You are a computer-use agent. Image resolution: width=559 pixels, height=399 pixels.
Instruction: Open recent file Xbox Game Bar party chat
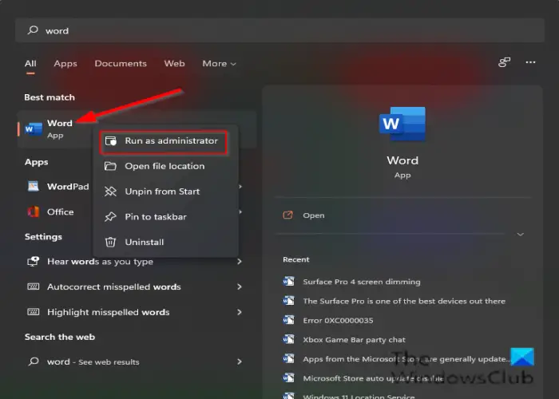pyautogui.click(x=354, y=339)
